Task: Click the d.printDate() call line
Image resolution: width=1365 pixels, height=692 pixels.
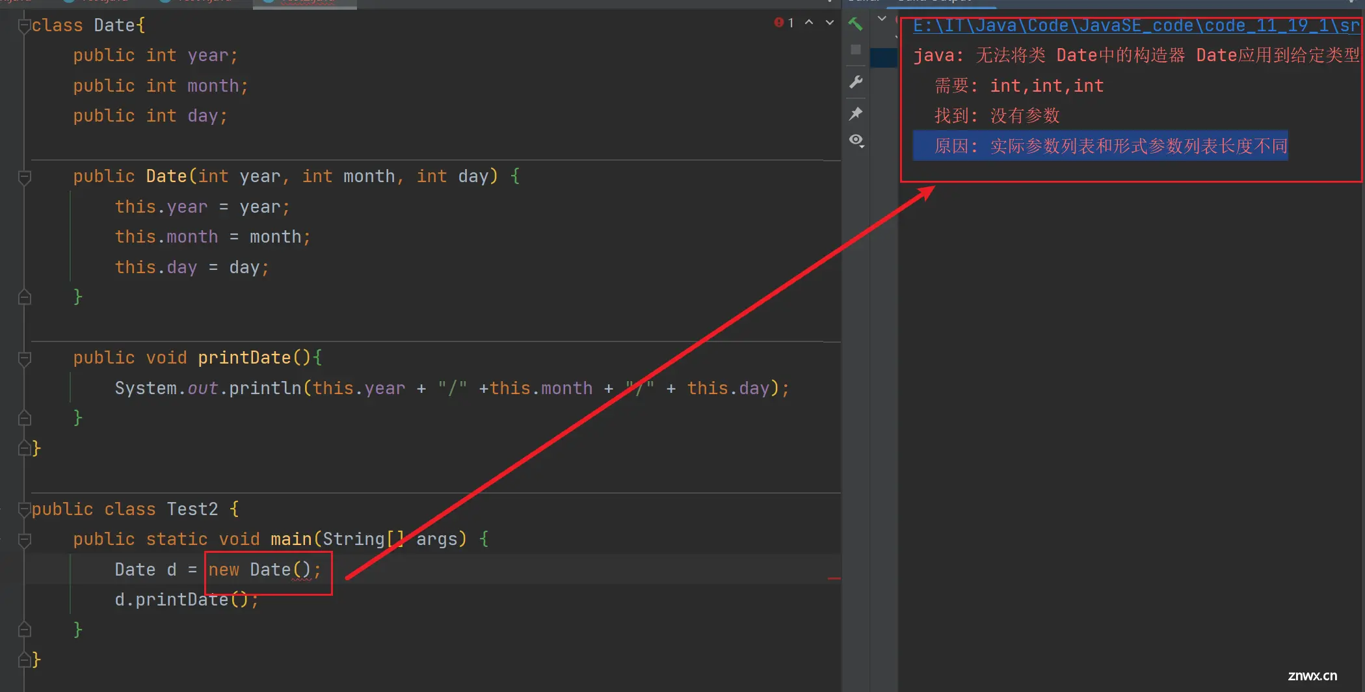Action: pos(187,600)
